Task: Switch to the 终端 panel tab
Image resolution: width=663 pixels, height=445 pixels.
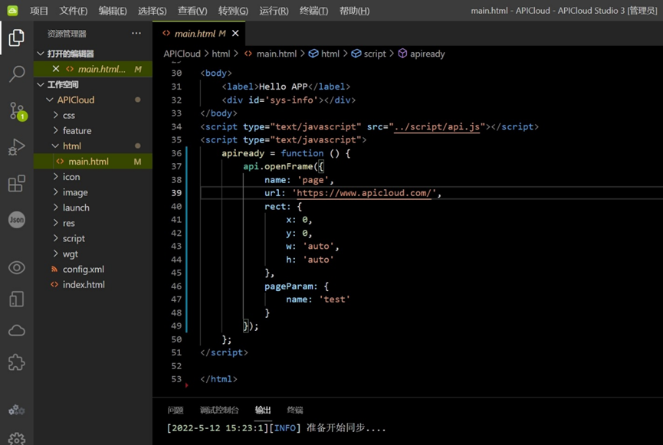Action: click(295, 410)
